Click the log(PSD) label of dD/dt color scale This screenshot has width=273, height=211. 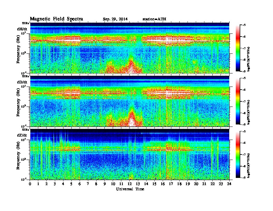click(x=249, y=112)
